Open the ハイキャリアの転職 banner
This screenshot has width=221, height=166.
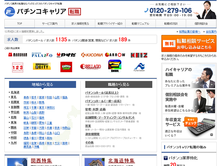tap(189, 76)
